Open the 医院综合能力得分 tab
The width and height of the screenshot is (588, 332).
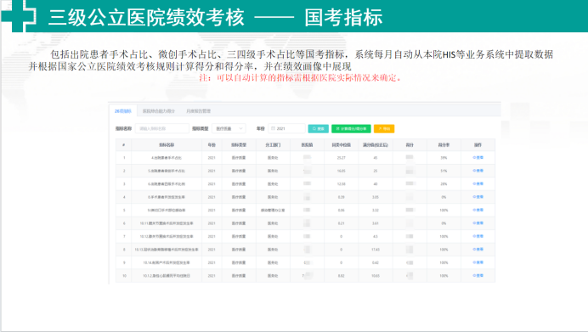pos(159,111)
